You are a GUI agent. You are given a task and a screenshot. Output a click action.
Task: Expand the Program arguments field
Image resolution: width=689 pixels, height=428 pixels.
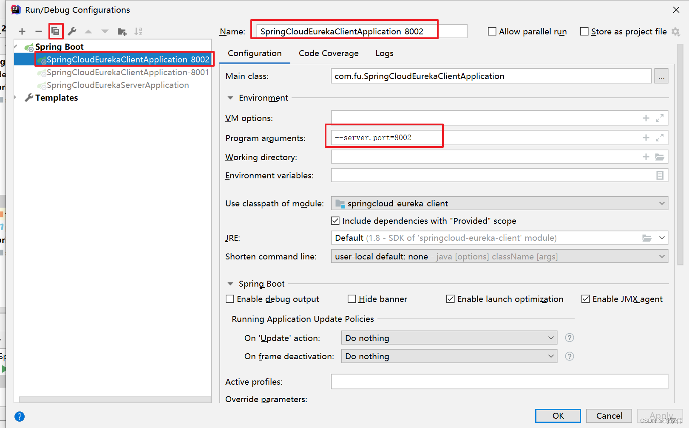pos(660,138)
